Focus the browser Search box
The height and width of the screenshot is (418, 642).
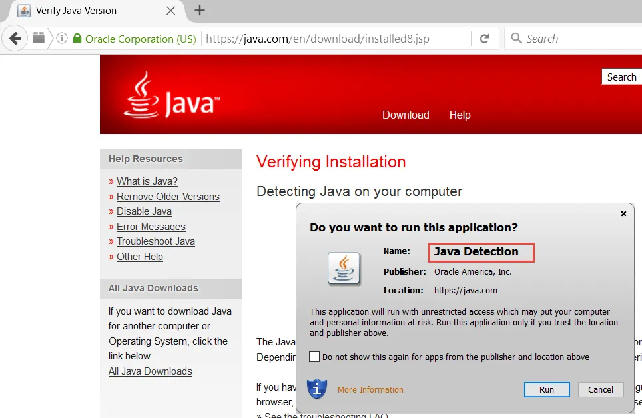point(573,39)
